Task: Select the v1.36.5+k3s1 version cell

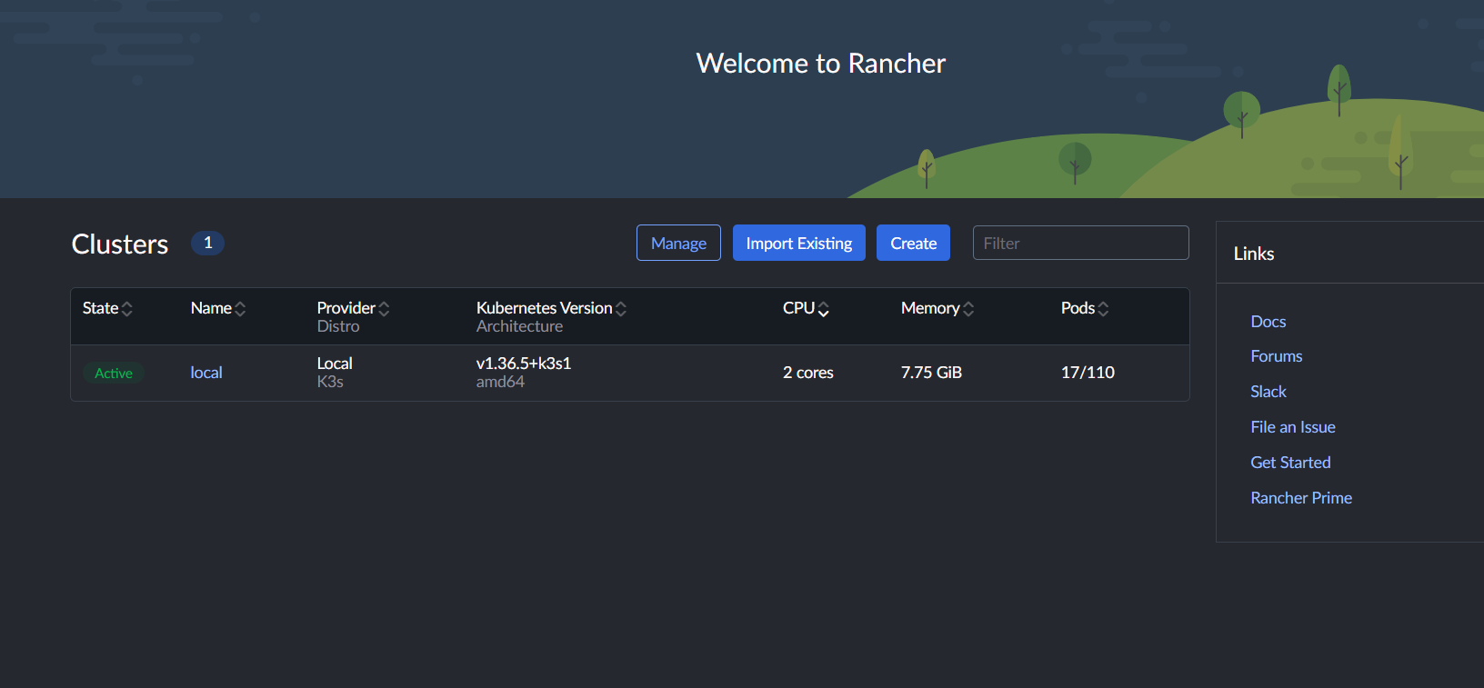Action: (x=524, y=364)
